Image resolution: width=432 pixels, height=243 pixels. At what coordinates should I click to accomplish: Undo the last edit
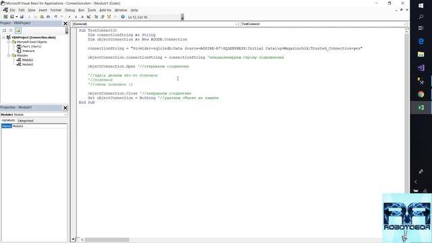[x=55, y=17]
